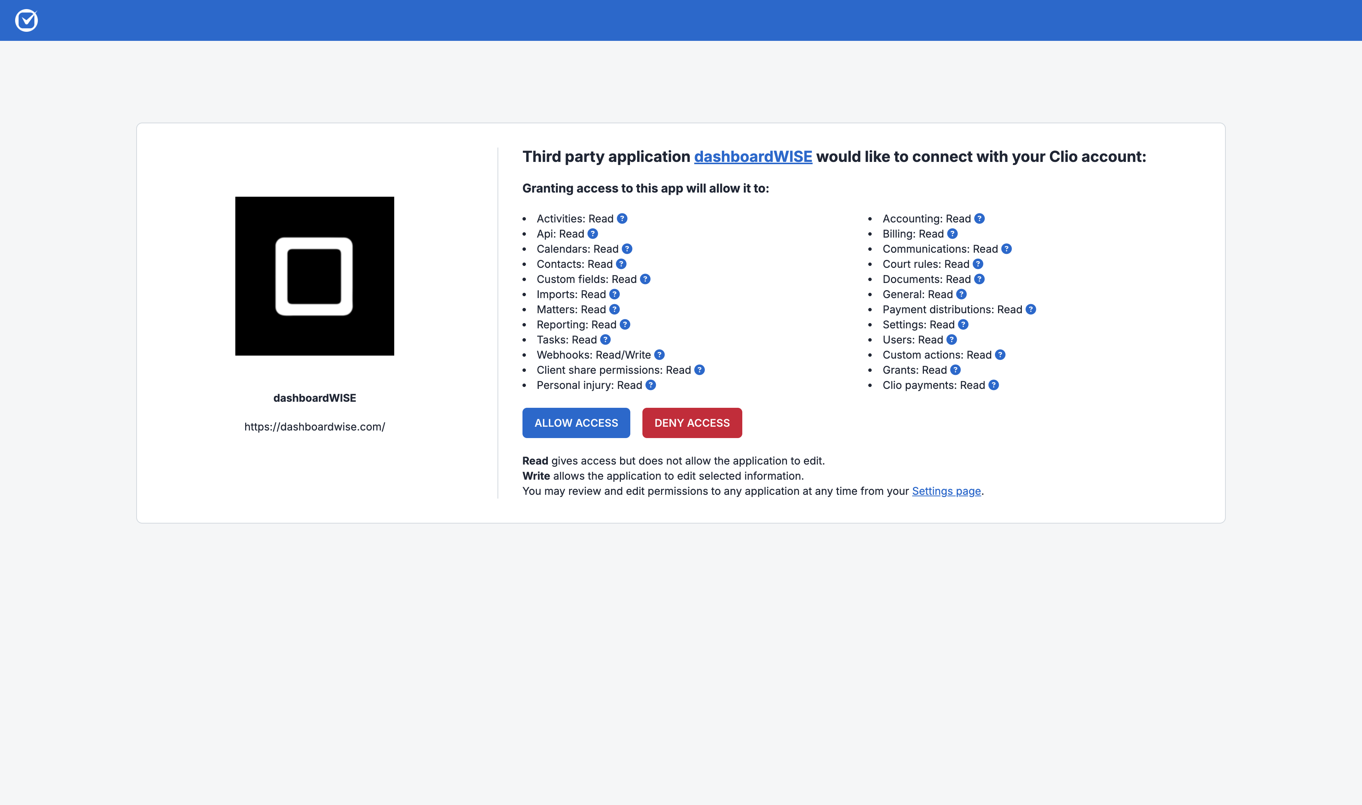Click the Court rules: Read text
Viewport: 1362px width, 805px height.
tap(925, 264)
